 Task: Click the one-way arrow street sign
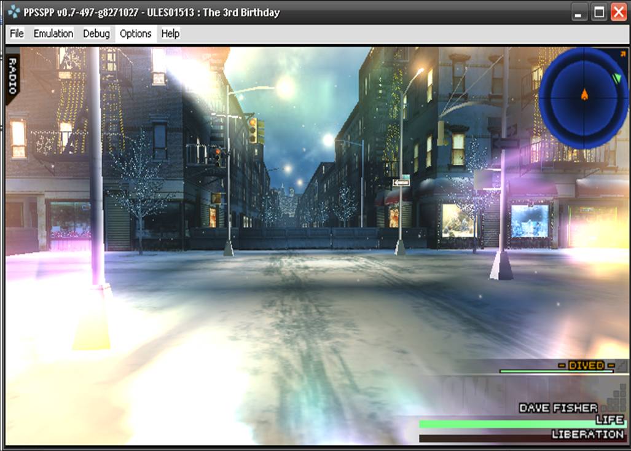[401, 182]
